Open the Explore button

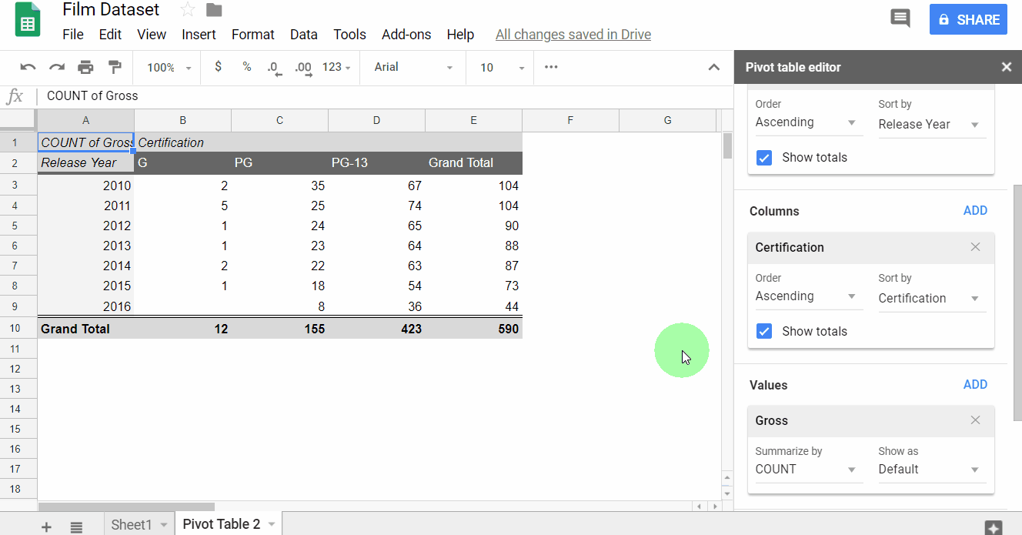994,528
